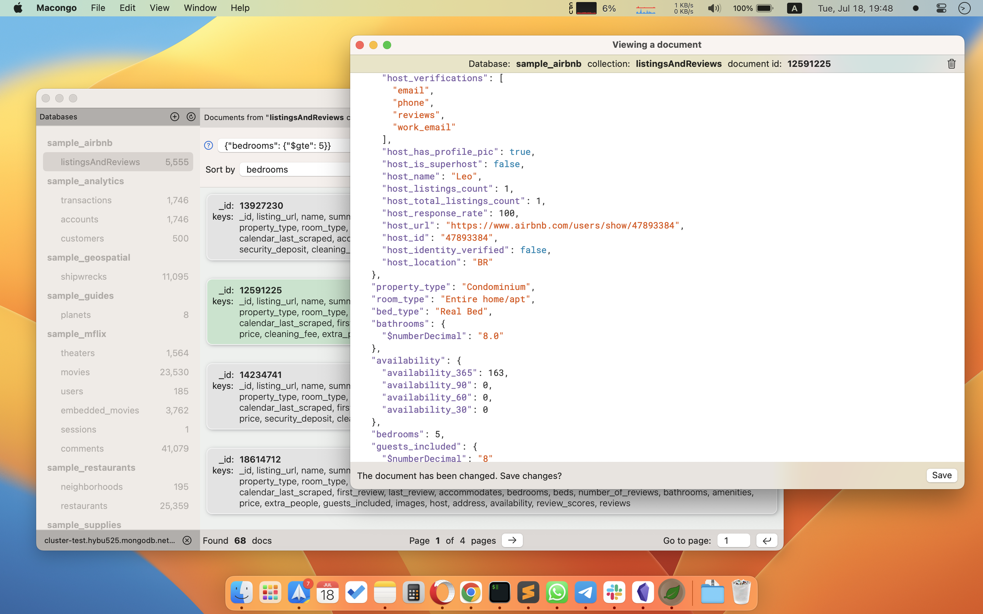
Task: Open Control Center in the menu bar
Action: click(x=941, y=8)
